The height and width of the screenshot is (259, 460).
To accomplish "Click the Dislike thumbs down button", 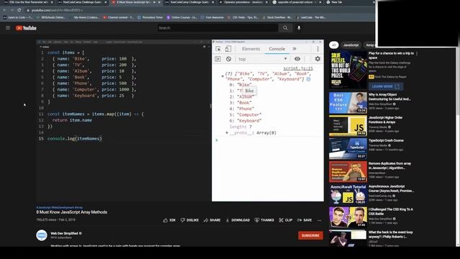I will click(190, 220).
